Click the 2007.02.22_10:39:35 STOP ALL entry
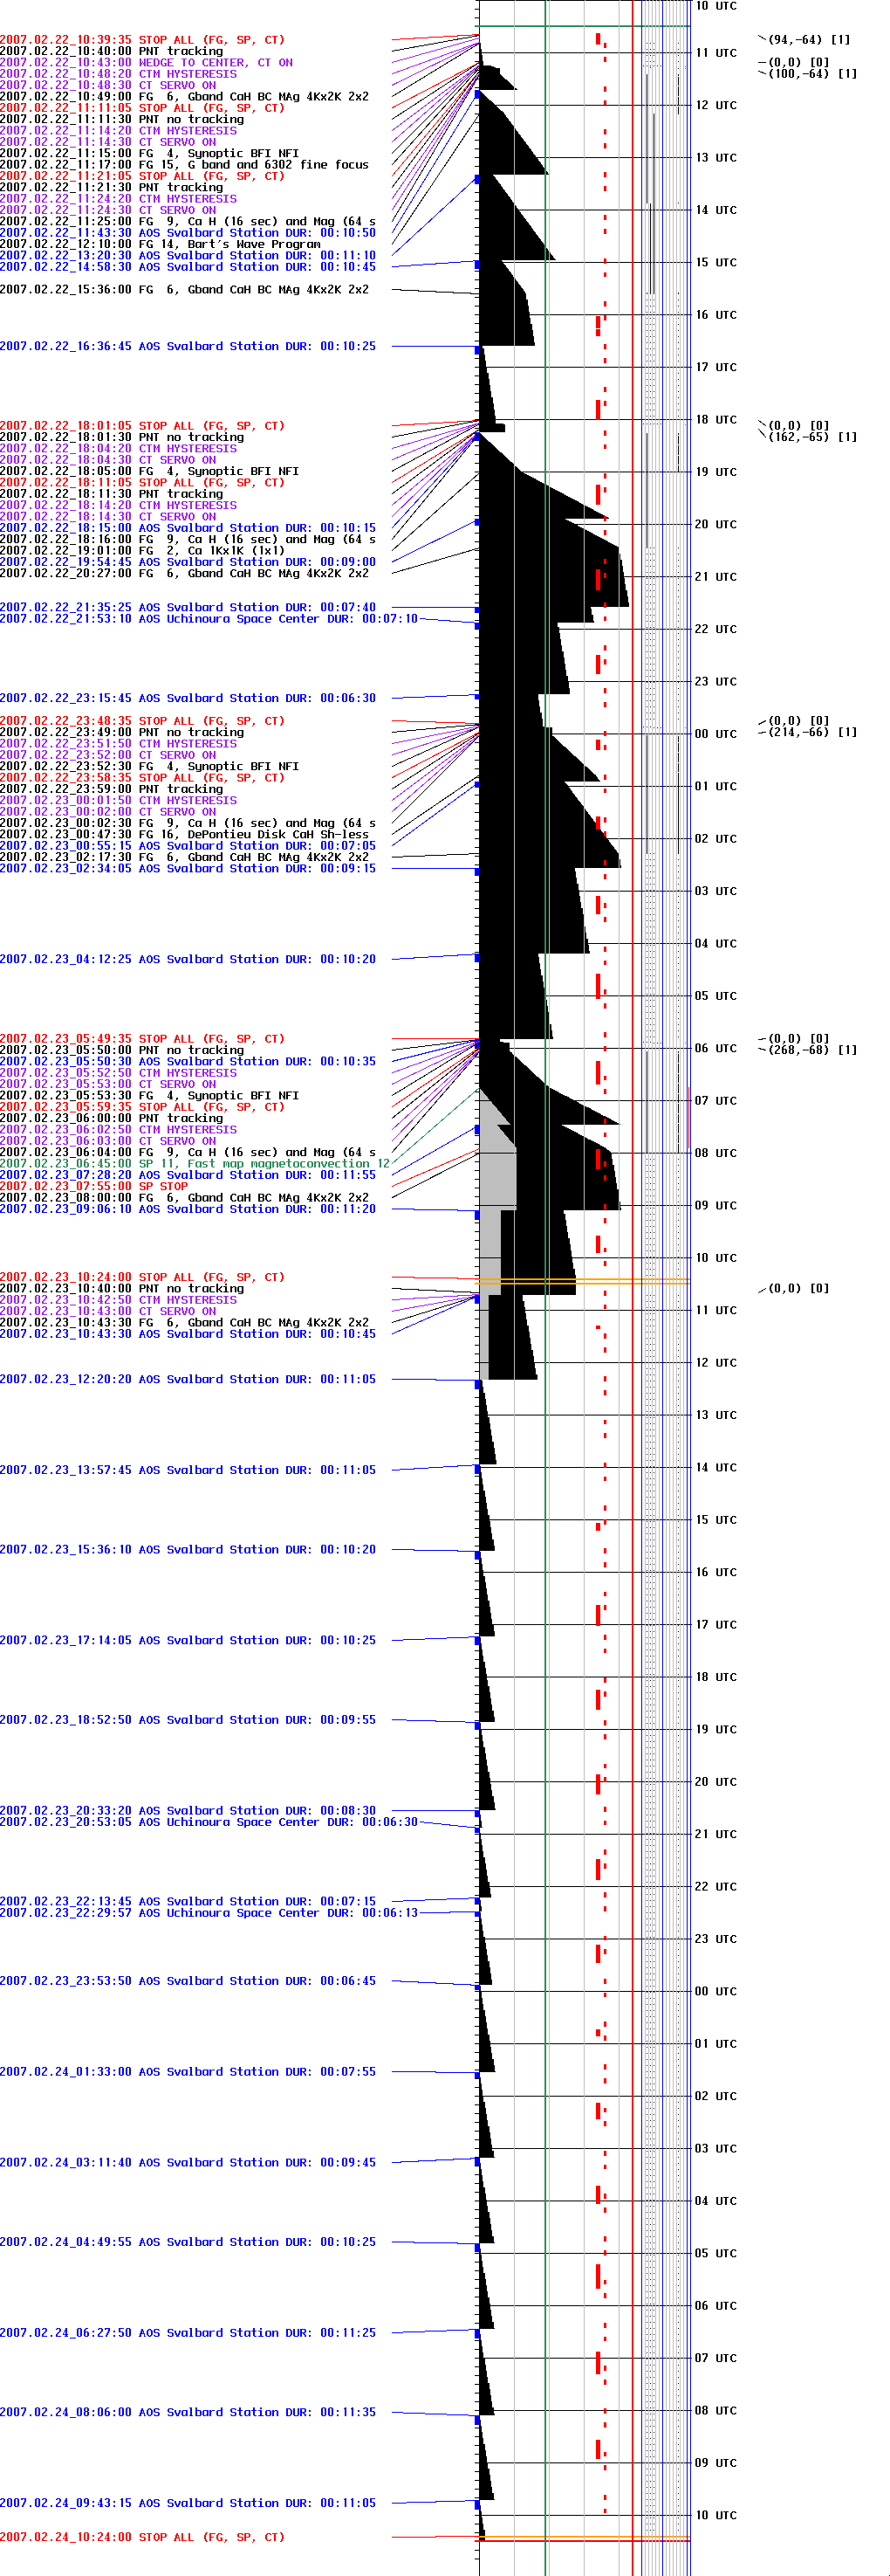This screenshot has width=890, height=2576. [142, 40]
